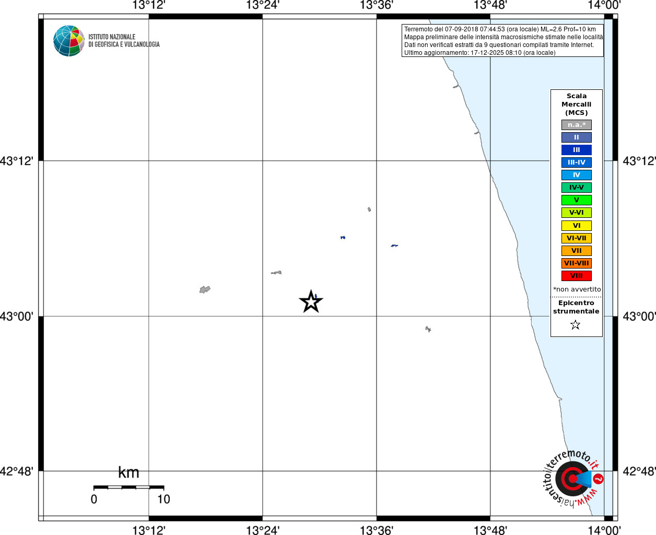Click the gray locality southeast below 43°00'
This screenshot has height=535, width=656.
click(428, 329)
